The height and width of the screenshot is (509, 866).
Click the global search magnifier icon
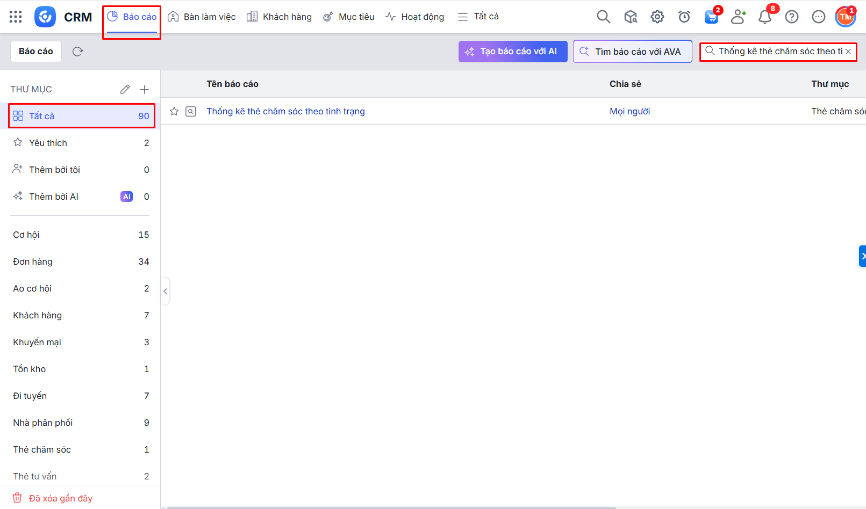click(x=603, y=17)
